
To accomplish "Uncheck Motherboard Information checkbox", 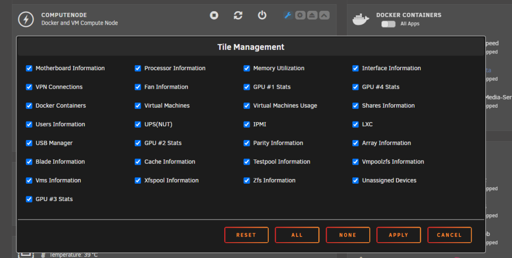I will (x=29, y=68).
